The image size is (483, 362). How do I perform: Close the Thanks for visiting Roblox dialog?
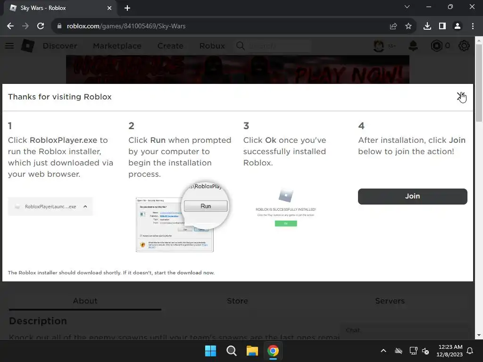(461, 97)
